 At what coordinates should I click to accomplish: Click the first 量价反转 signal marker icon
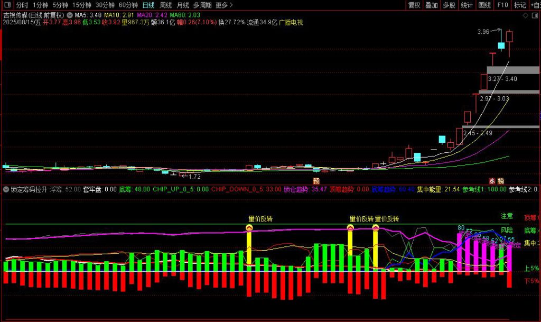[x=249, y=227]
